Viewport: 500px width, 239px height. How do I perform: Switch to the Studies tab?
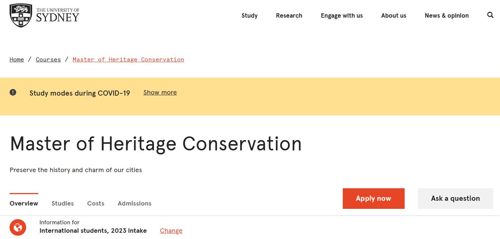(63, 203)
